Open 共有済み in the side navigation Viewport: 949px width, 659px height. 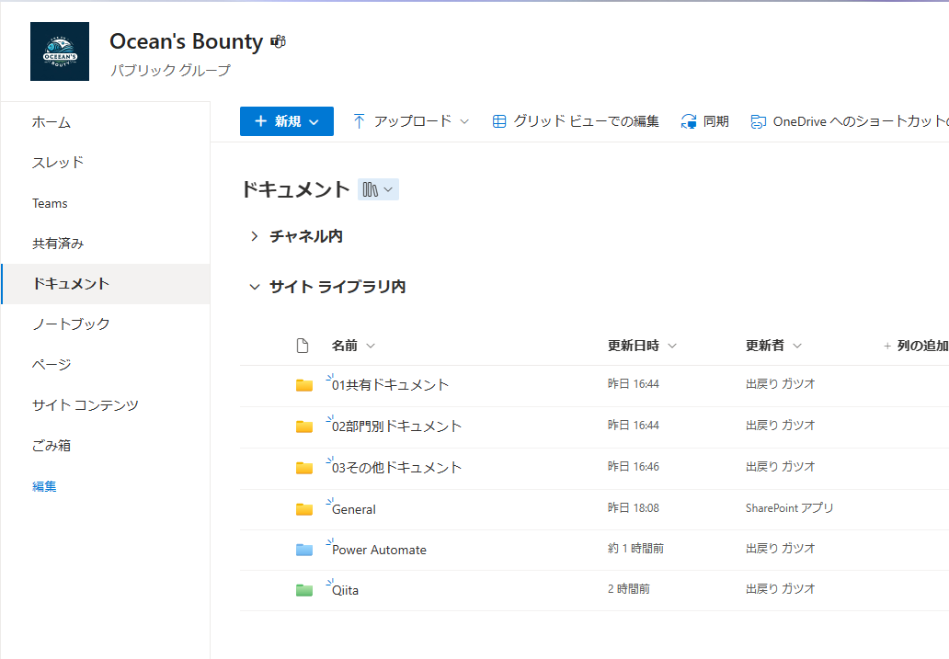click(58, 244)
